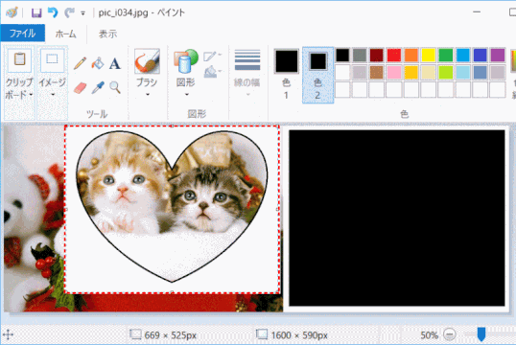Viewport: 516px width, 345px height.
Task: Pick the yellow palette swatch
Action: click(x=429, y=55)
